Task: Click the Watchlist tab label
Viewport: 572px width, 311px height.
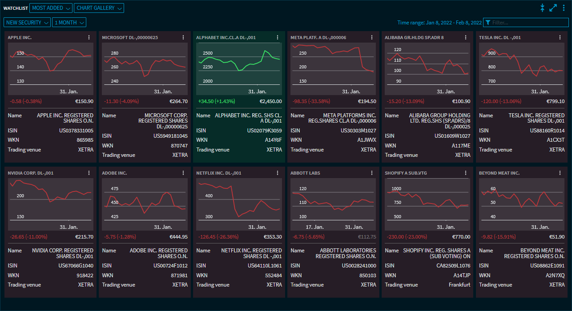Action: [x=16, y=8]
